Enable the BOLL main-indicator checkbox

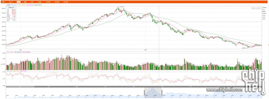click(263, 17)
